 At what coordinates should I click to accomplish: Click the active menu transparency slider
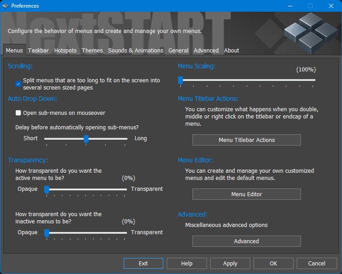(x=47, y=190)
